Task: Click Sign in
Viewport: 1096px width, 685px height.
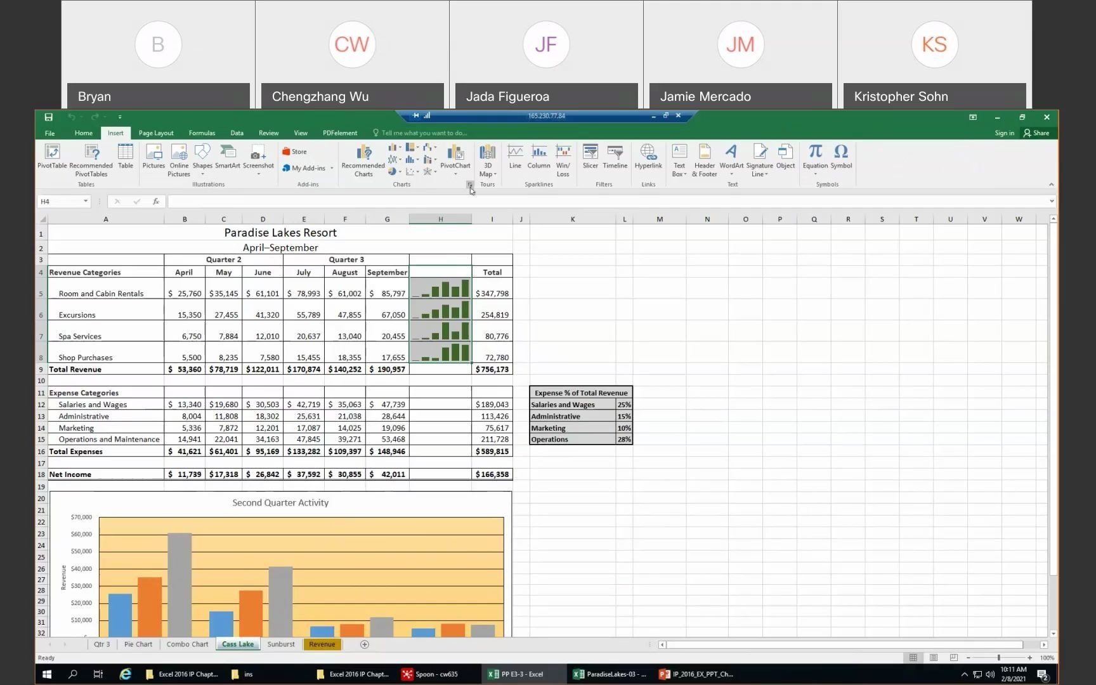Action: (1004, 133)
